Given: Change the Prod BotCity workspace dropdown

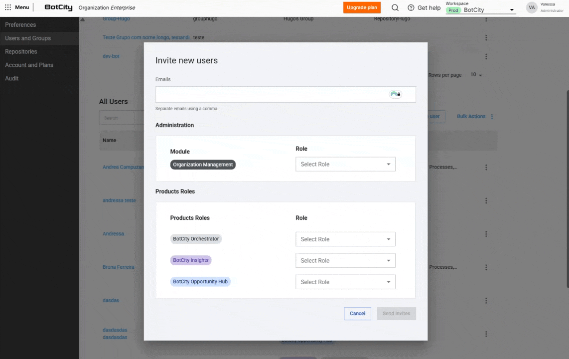Looking at the screenshot, I should click(511, 9).
